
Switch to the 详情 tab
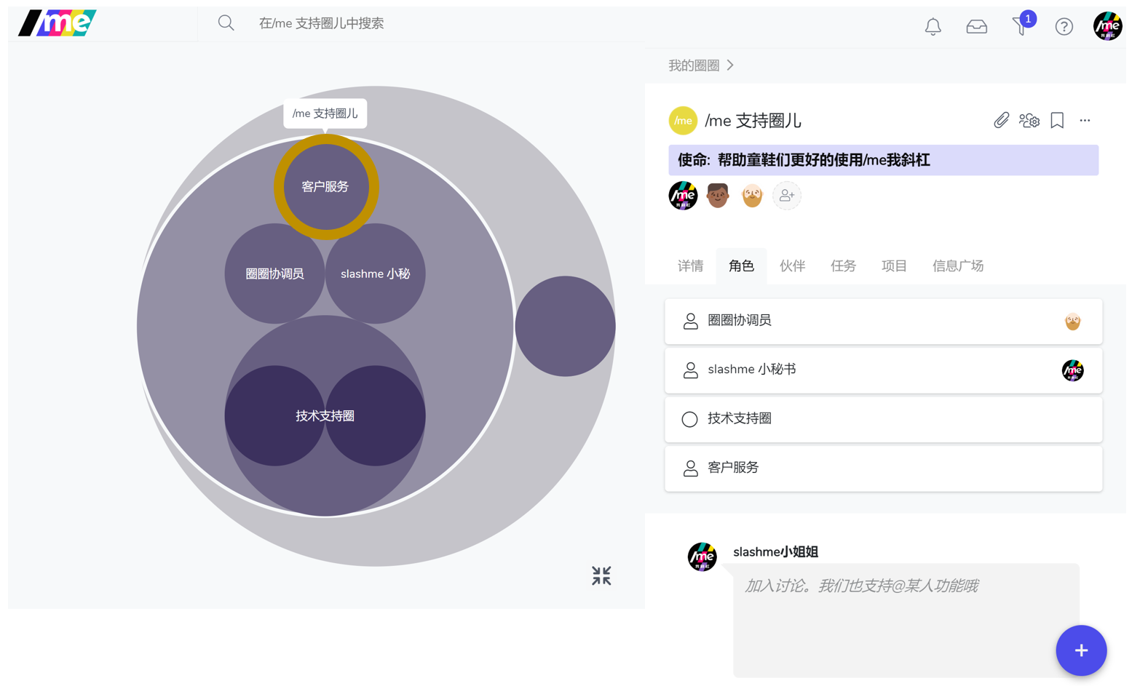click(x=691, y=266)
